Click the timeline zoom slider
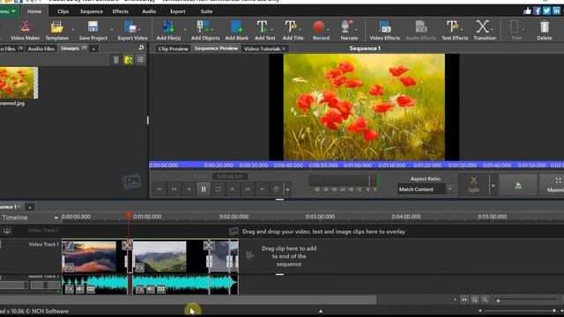 click(525, 299)
